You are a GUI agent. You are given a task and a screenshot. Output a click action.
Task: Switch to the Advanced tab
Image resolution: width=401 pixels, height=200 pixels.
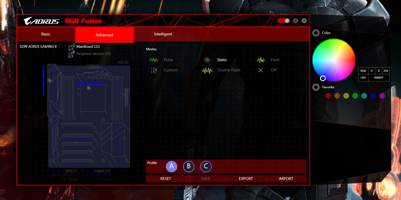tap(105, 35)
